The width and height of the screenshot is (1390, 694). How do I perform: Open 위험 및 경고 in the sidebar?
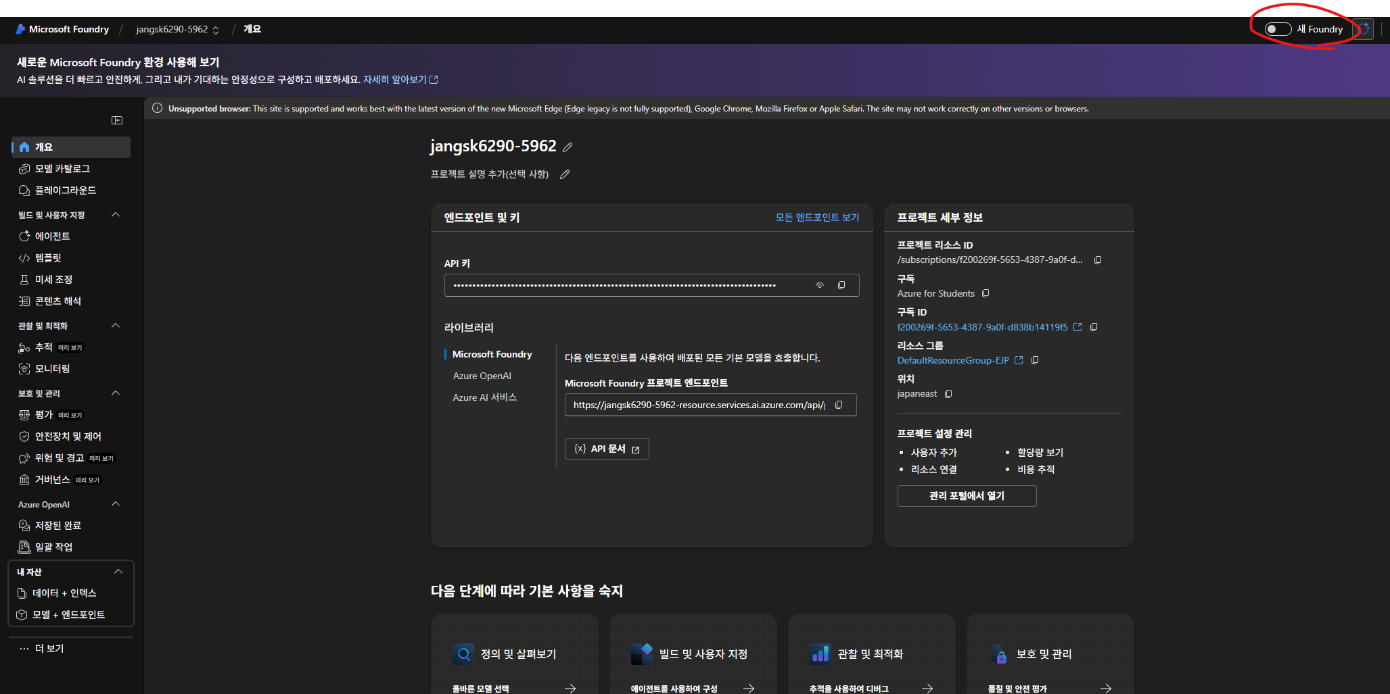[71, 458]
